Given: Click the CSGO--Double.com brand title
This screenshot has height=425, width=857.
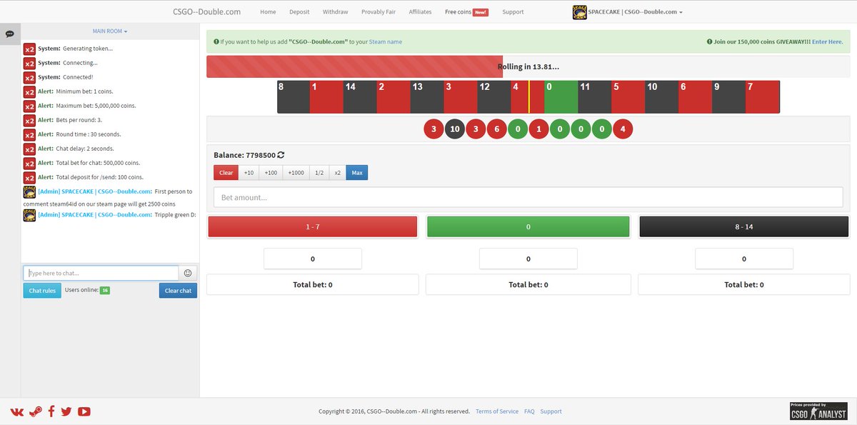Looking at the screenshot, I should pyautogui.click(x=206, y=11).
